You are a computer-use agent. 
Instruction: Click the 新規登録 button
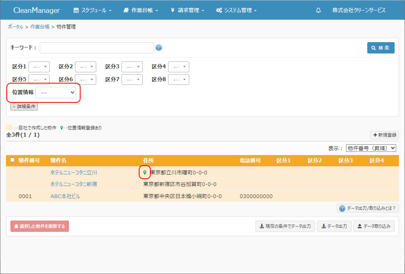point(384,135)
